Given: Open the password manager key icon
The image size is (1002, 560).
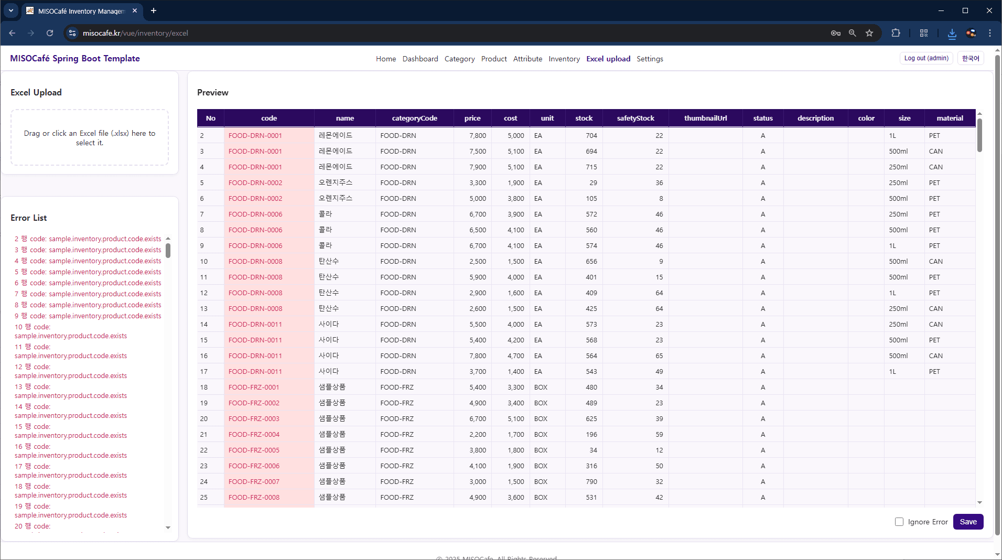Looking at the screenshot, I should click(x=835, y=33).
